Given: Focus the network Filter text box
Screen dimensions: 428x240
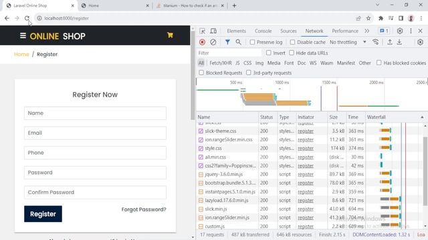Looking at the screenshot, I should (229, 53).
